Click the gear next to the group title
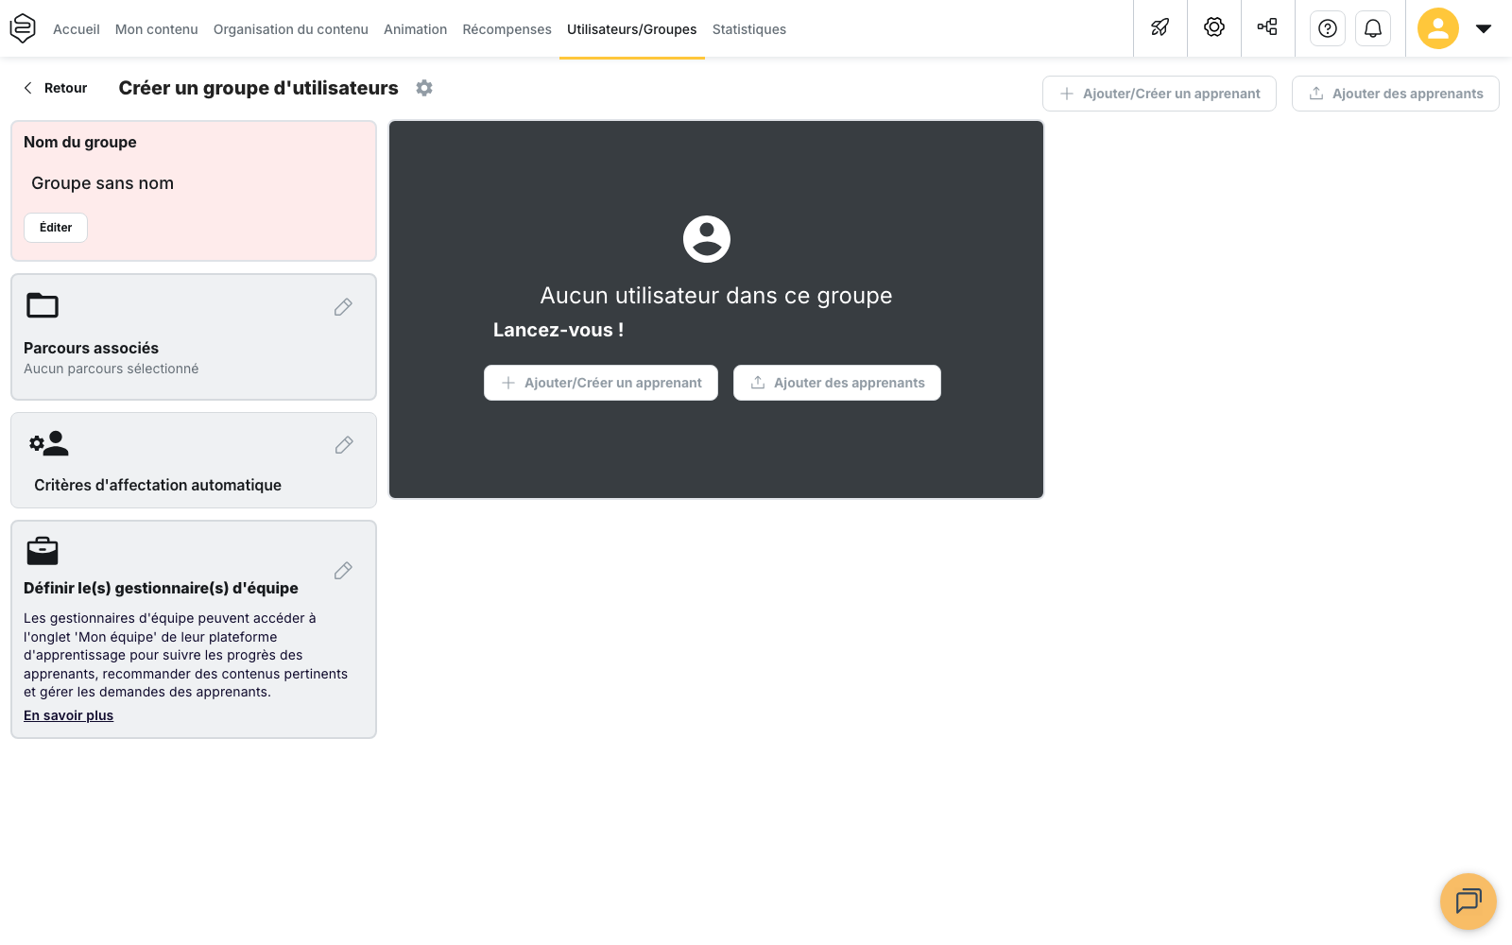The image size is (1512, 945). click(424, 88)
